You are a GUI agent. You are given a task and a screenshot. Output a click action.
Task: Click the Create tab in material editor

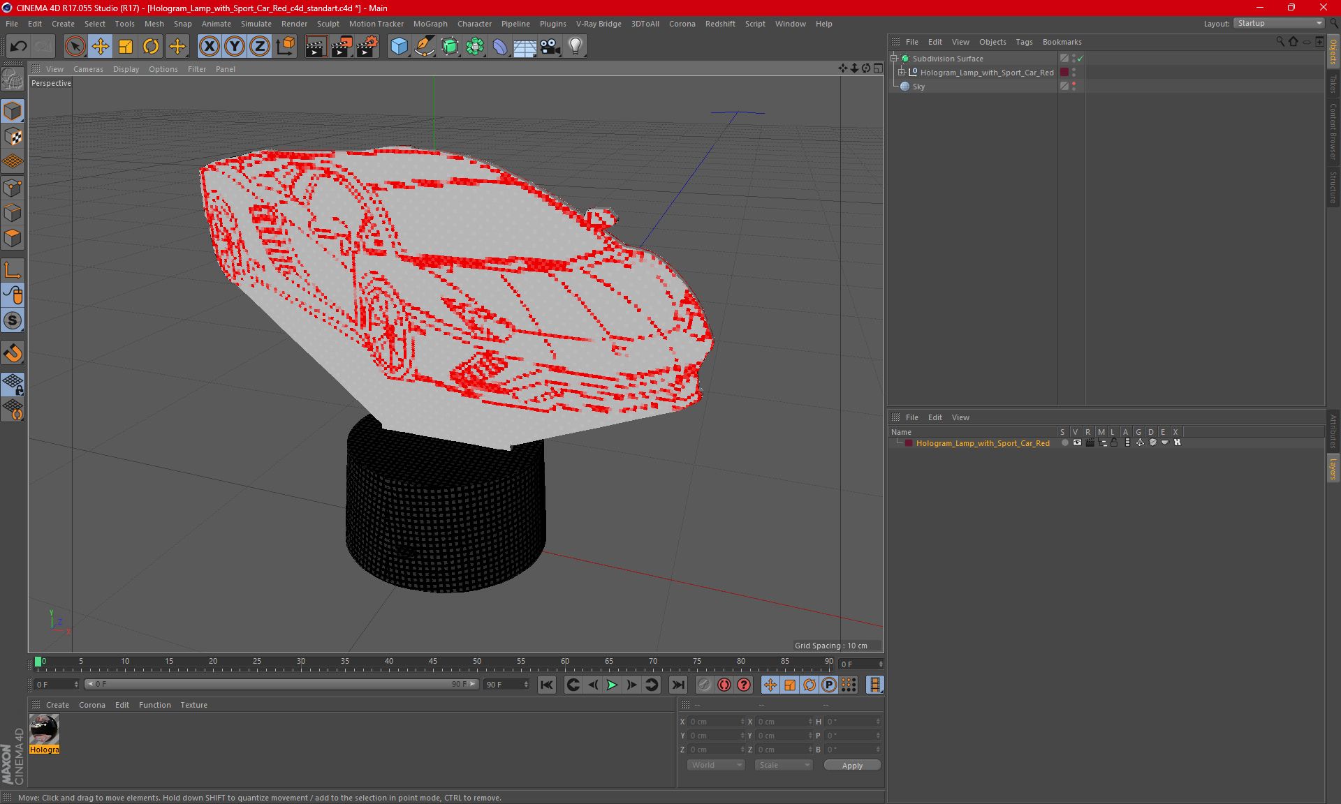pos(57,704)
